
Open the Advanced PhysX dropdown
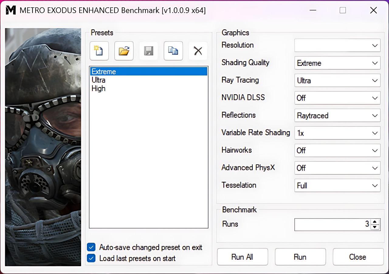337,168
